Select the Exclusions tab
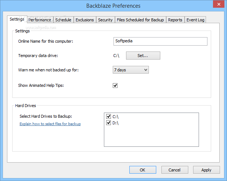Image resolution: width=227 pixels, height=181 pixels. [85, 20]
